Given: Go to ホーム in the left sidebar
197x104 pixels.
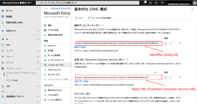Looking at the screenshot, I should point(9,11).
